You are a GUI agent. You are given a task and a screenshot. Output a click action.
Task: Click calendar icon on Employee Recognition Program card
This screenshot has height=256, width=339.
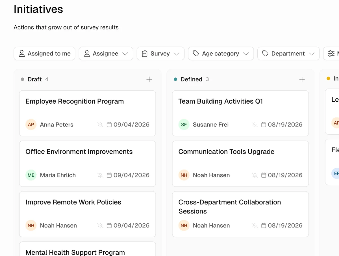pyautogui.click(x=109, y=124)
